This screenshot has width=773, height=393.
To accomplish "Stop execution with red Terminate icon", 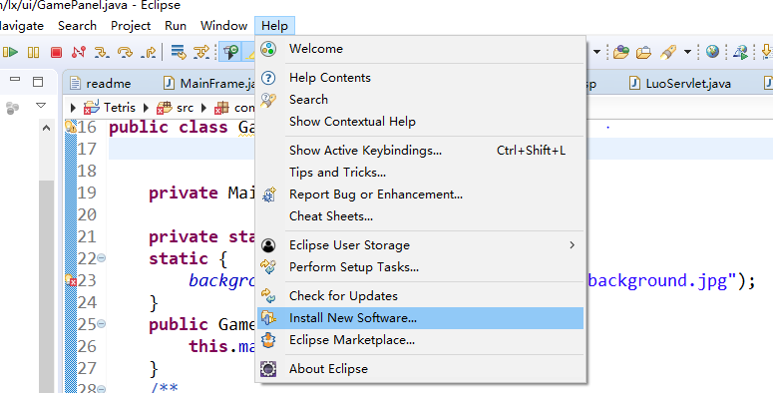I will point(56,52).
